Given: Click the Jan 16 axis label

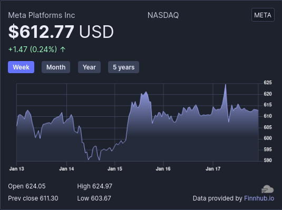Looking at the screenshot, I should point(163,168).
